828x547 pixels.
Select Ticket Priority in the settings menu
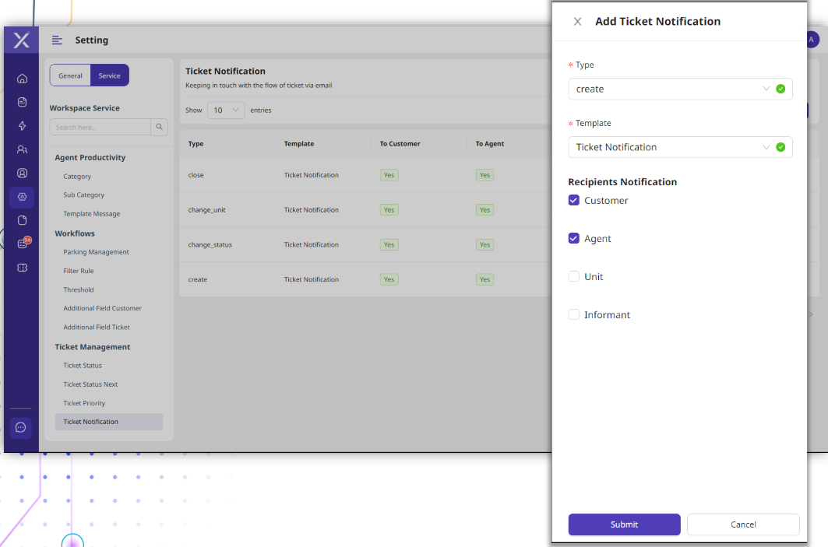pyautogui.click(x=84, y=403)
